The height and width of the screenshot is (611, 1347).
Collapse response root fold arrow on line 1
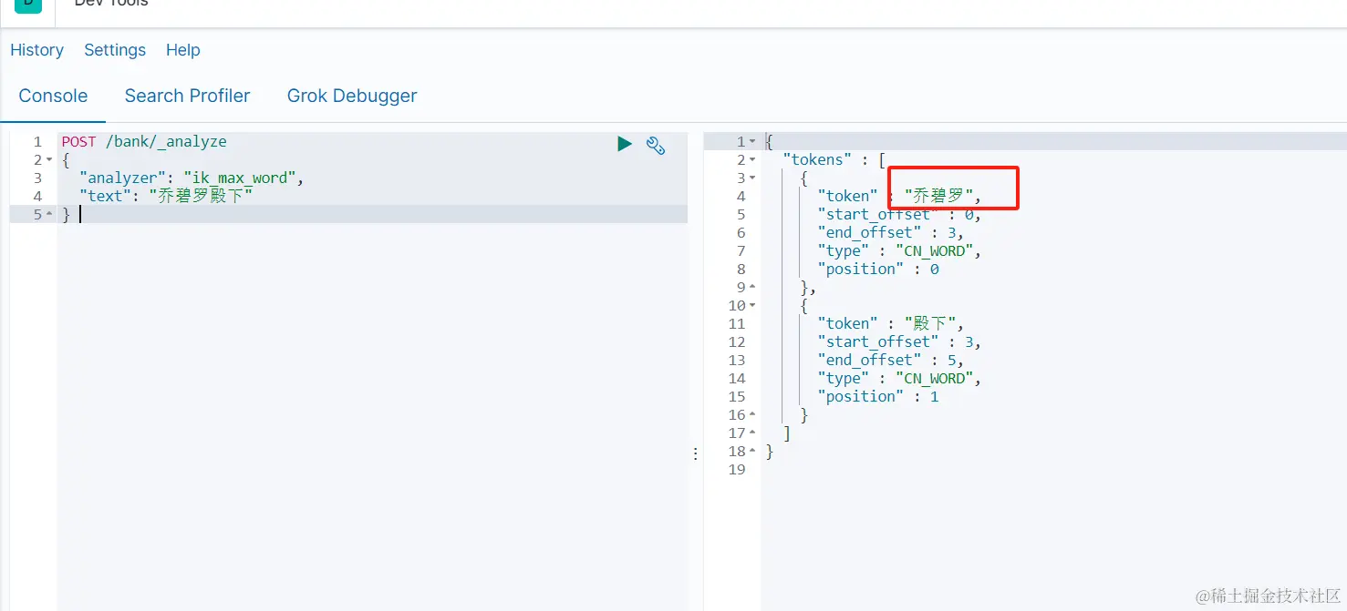(752, 142)
